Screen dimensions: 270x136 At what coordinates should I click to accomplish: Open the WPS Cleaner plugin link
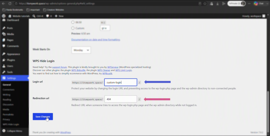104,70
